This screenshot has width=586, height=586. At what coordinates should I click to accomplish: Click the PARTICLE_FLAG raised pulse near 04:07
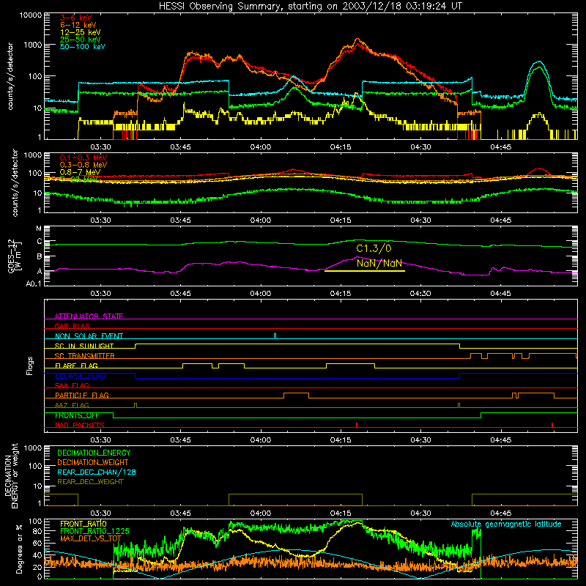(x=297, y=396)
